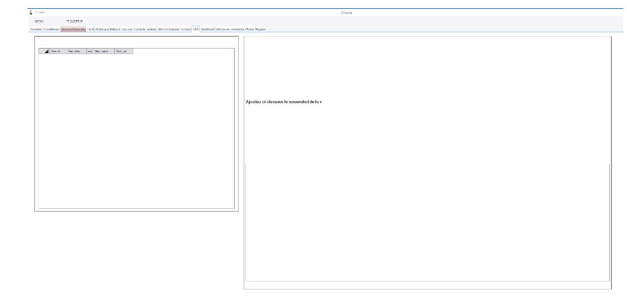This screenshot has height=299, width=627.
Task: Switch to the Dashboard tab
Action: pos(208,29)
